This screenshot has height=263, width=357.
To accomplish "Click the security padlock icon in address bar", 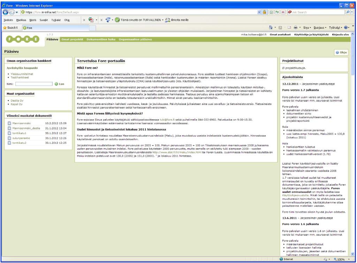I will pyautogui.click(x=264, y=12).
